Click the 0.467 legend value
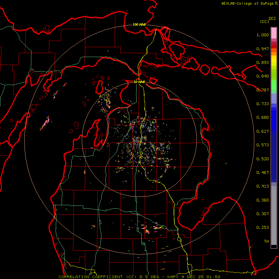279x279 pixels. click(263, 173)
